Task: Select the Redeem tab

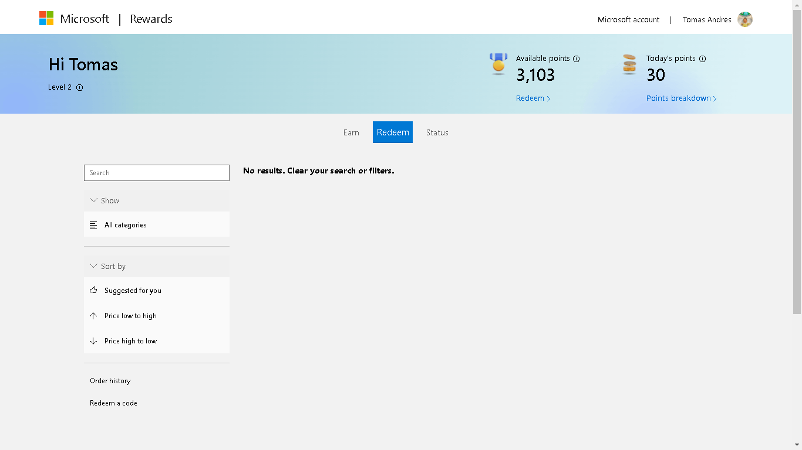Action: tap(393, 132)
